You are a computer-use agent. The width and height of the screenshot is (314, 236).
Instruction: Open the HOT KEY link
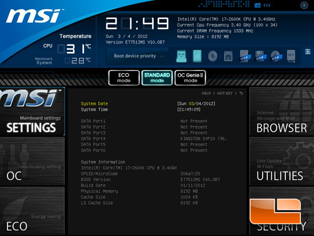tap(225, 94)
